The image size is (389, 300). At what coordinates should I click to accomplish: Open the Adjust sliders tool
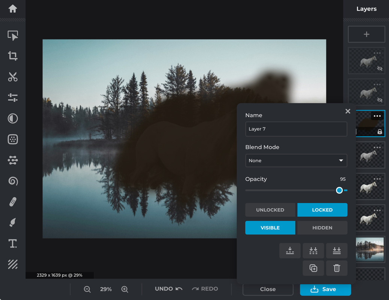13,97
